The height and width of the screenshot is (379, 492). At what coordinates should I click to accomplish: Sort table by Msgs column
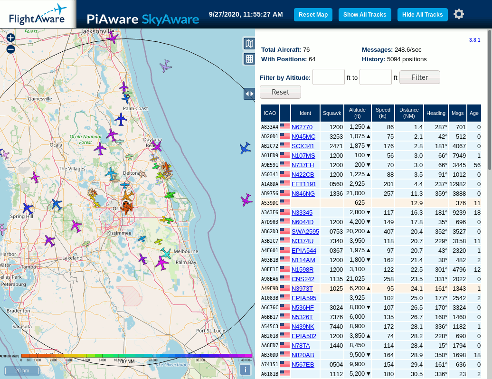pyautogui.click(x=457, y=113)
